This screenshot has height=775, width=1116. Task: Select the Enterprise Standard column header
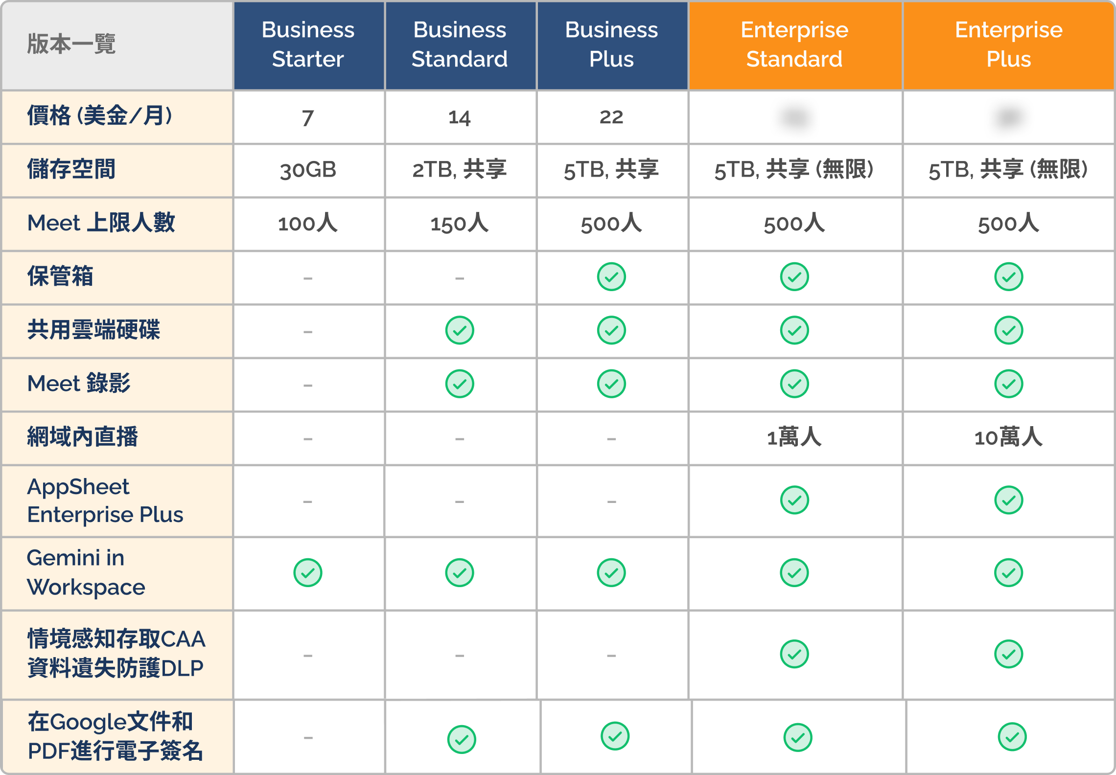click(795, 45)
